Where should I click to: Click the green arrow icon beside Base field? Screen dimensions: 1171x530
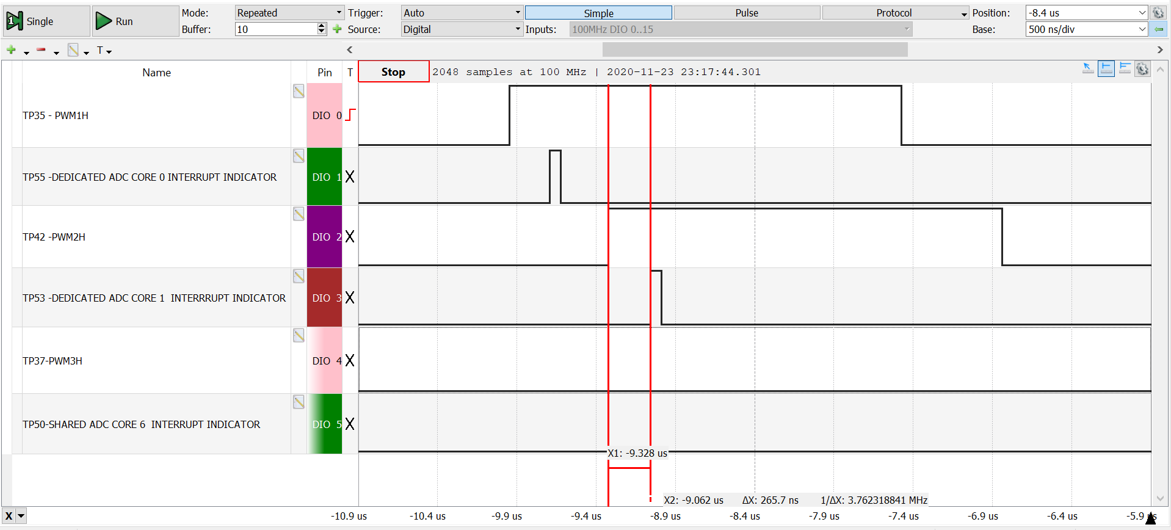(x=1158, y=29)
